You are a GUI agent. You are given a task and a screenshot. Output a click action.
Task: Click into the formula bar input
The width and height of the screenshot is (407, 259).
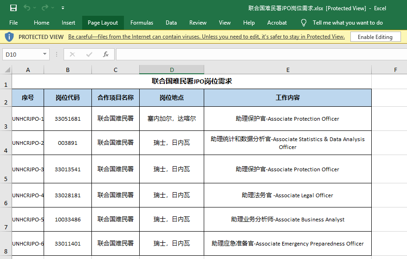(x=261, y=54)
